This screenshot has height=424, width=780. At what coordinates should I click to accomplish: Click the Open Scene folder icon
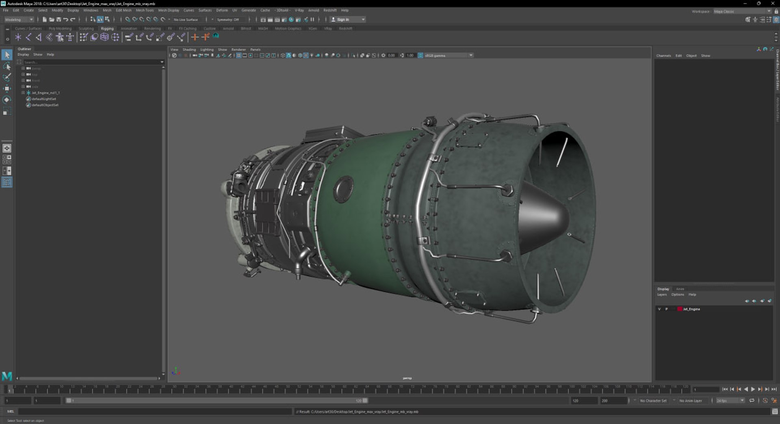click(52, 19)
